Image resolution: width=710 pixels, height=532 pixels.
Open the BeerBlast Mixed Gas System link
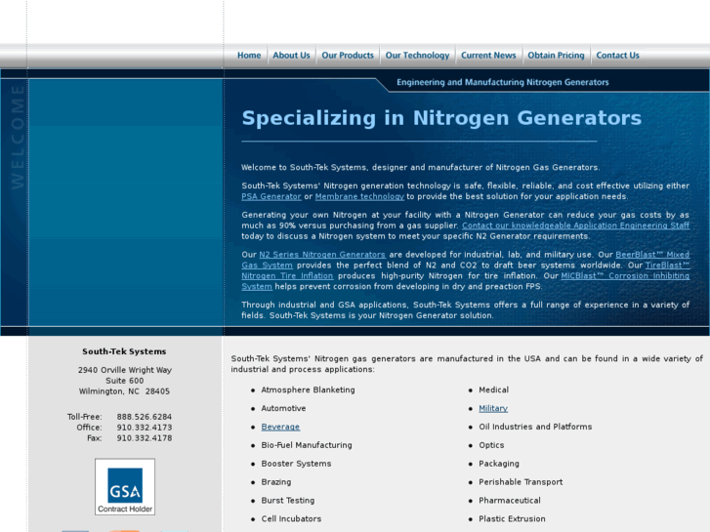(652, 255)
